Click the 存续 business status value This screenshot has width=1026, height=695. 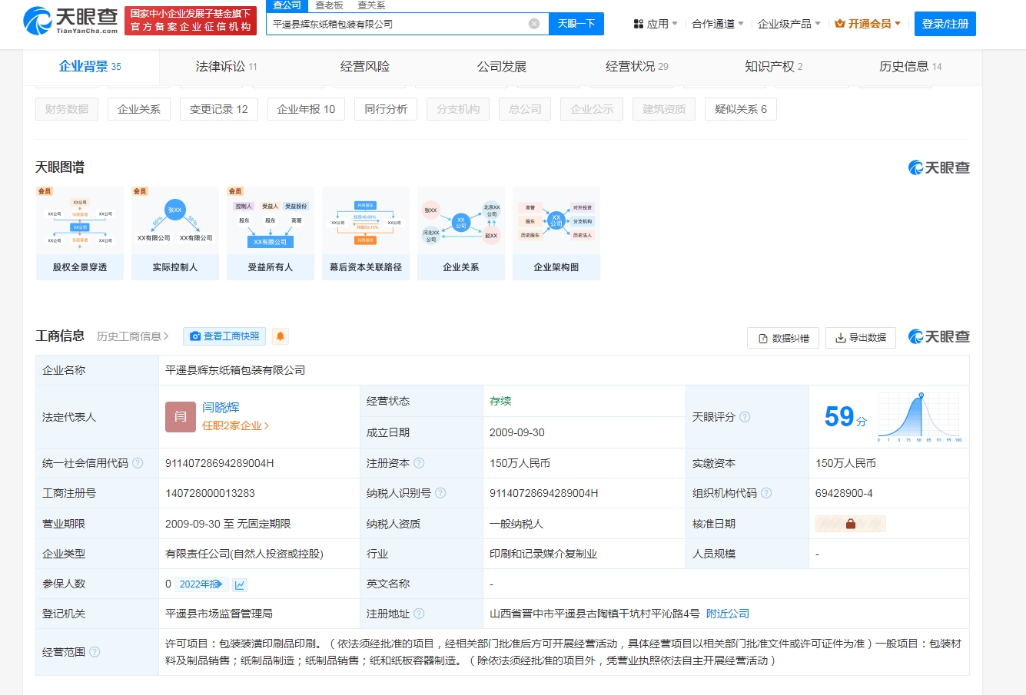500,401
